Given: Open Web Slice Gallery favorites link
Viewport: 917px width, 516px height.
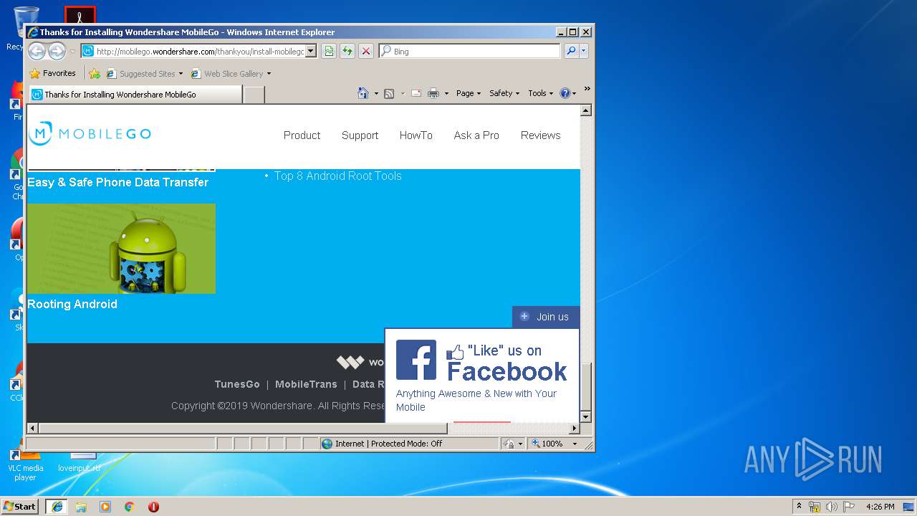Looking at the screenshot, I should (x=231, y=74).
